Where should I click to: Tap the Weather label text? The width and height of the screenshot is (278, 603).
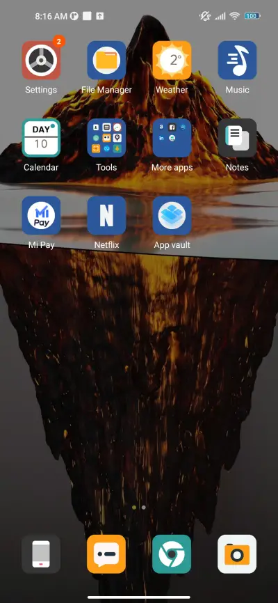coord(172,90)
